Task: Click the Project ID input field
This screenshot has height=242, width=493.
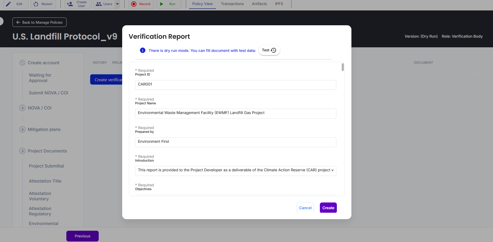Action: [x=235, y=85]
